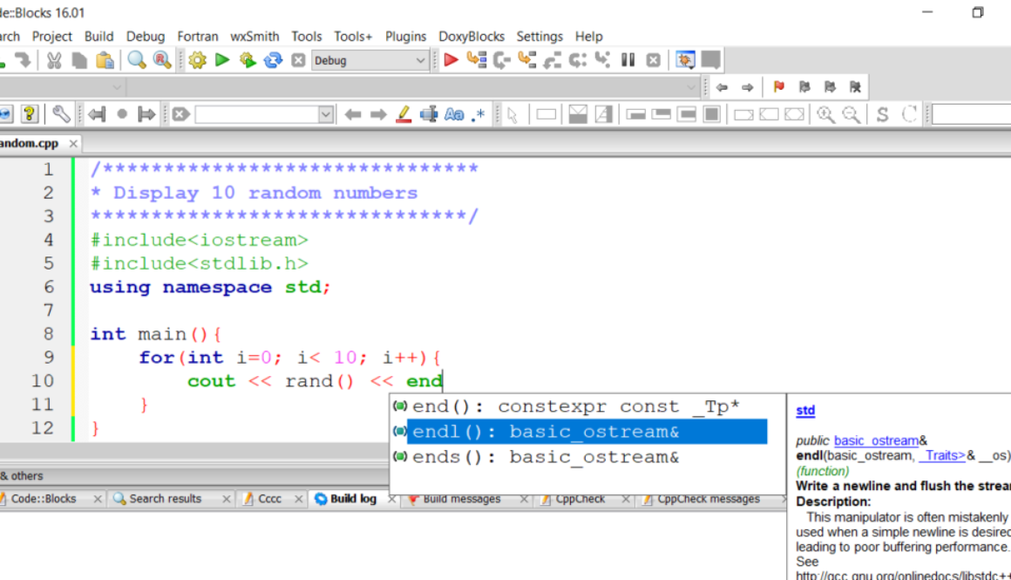Image resolution: width=1011 pixels, height=580 pixels.
Task: Click the Paste clipboard icon
Action: (x=105, y=60)
